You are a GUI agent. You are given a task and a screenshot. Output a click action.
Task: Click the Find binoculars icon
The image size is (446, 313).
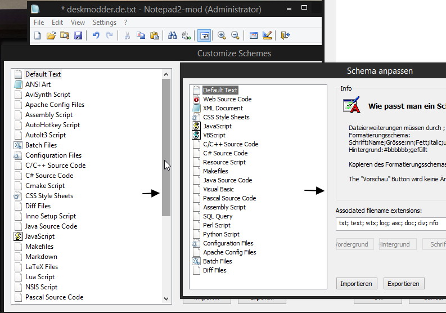[172, 35]
